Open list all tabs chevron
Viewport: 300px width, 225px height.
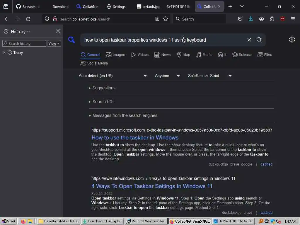(242, 6)
